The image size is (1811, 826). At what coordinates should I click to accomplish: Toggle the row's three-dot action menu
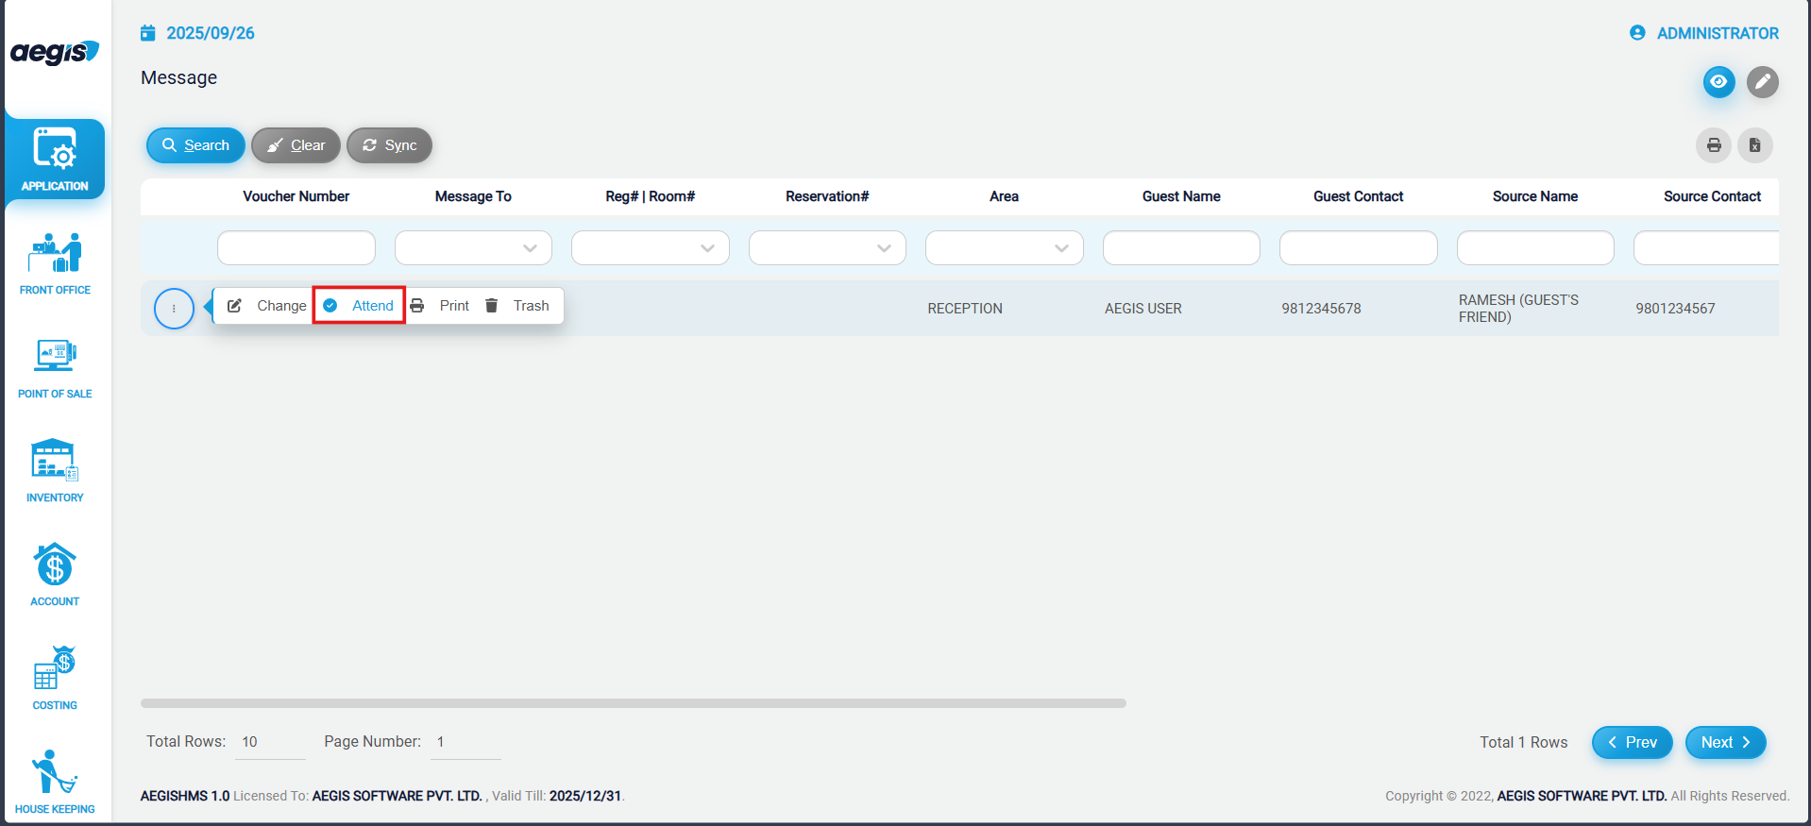click(174, 309)
